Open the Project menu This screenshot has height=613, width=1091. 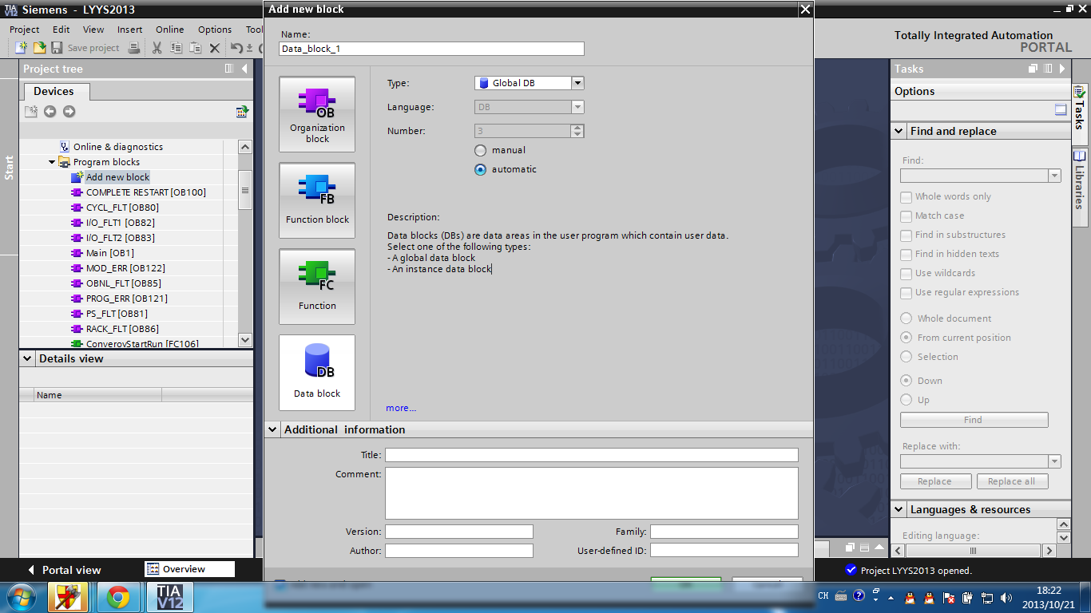pos(25,30)
